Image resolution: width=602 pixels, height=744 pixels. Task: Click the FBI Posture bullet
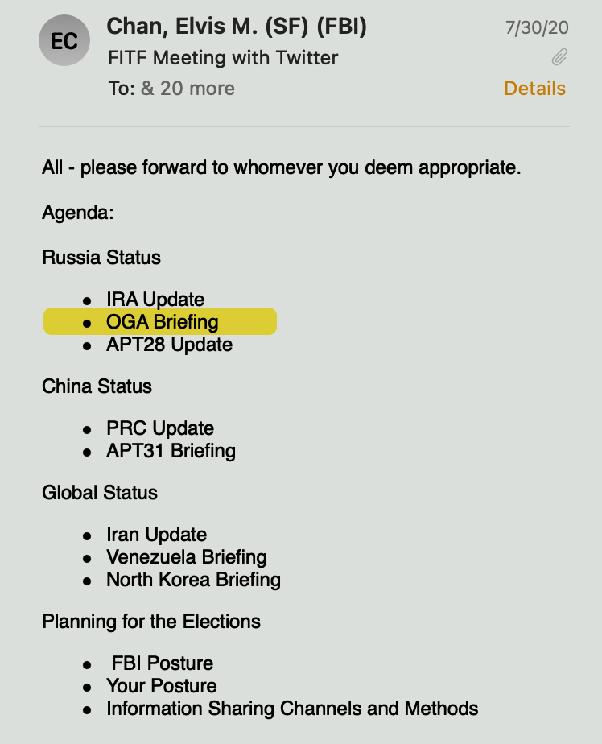pyautogui.click(x=163, y=663)
